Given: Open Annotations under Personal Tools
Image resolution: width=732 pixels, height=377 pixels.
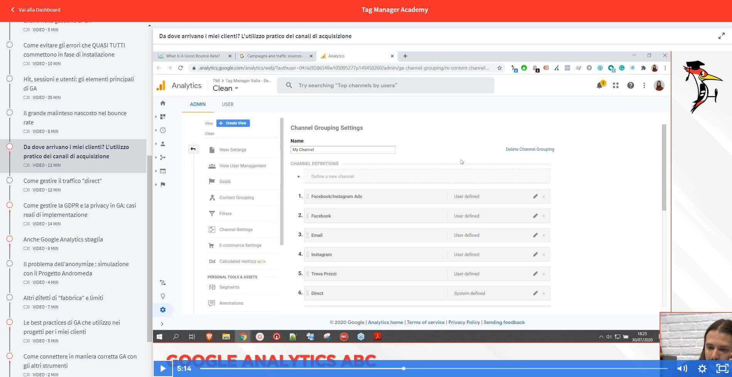Looking at the screenshot, I should point(231,303).
